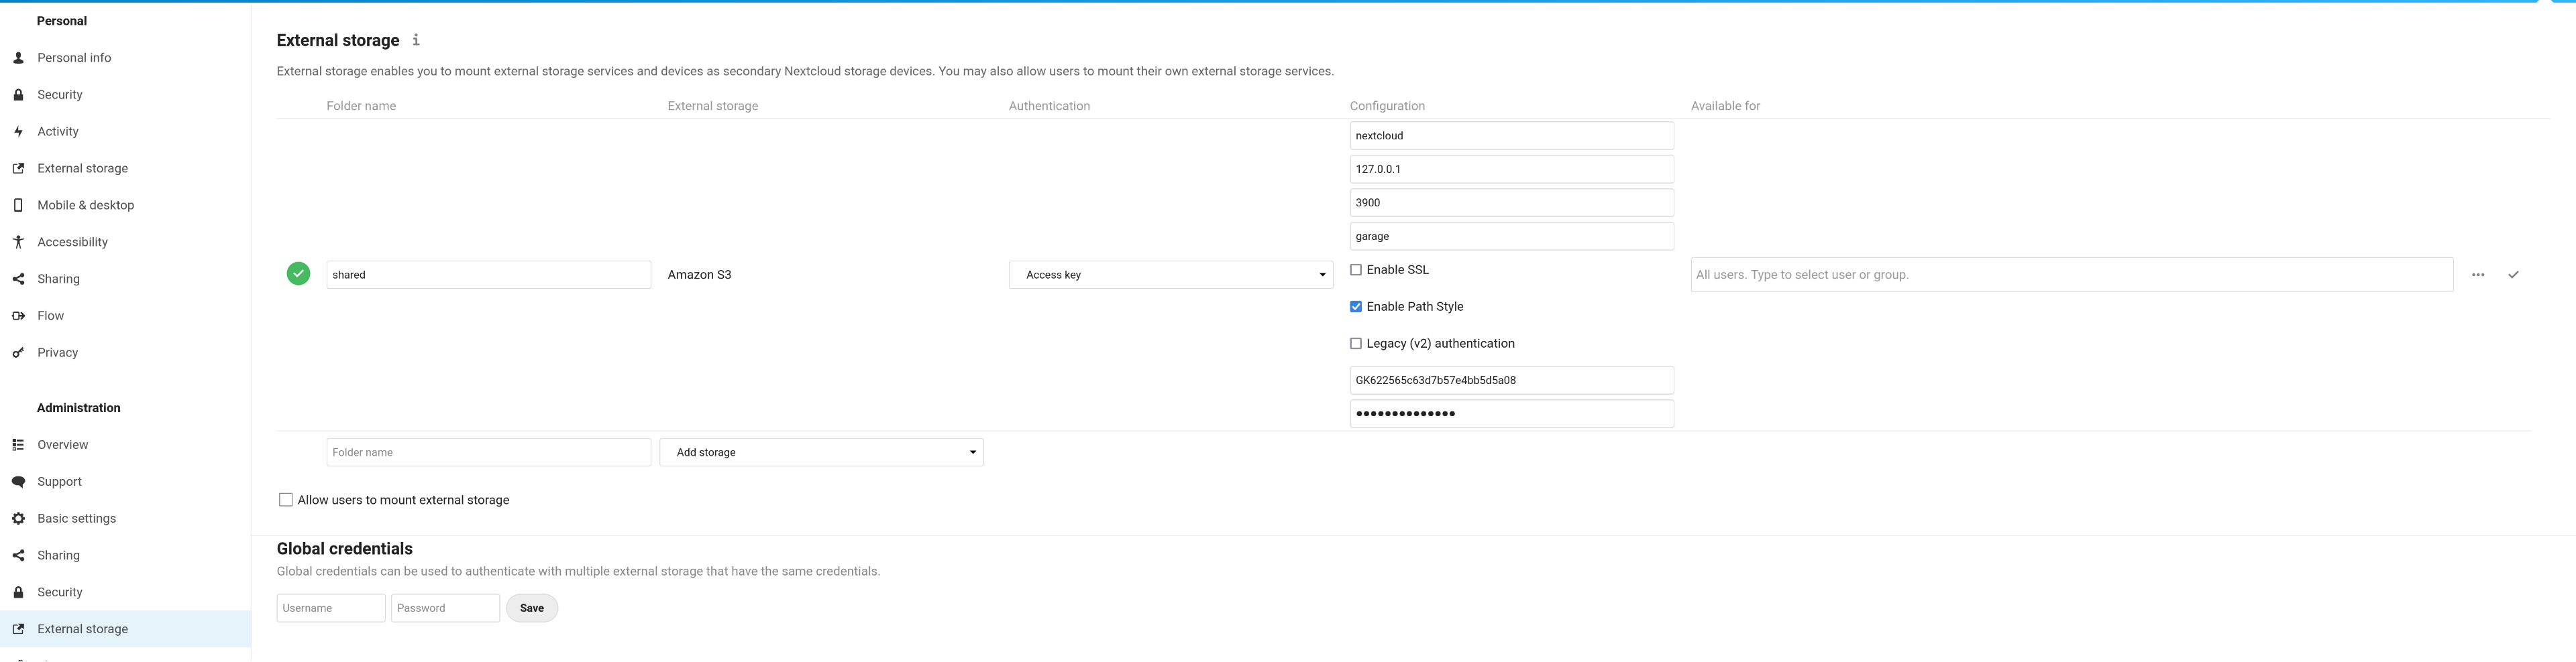Click the Flow icon in personal settings
Screen dimensions: 2576x662
click(18, 316)
